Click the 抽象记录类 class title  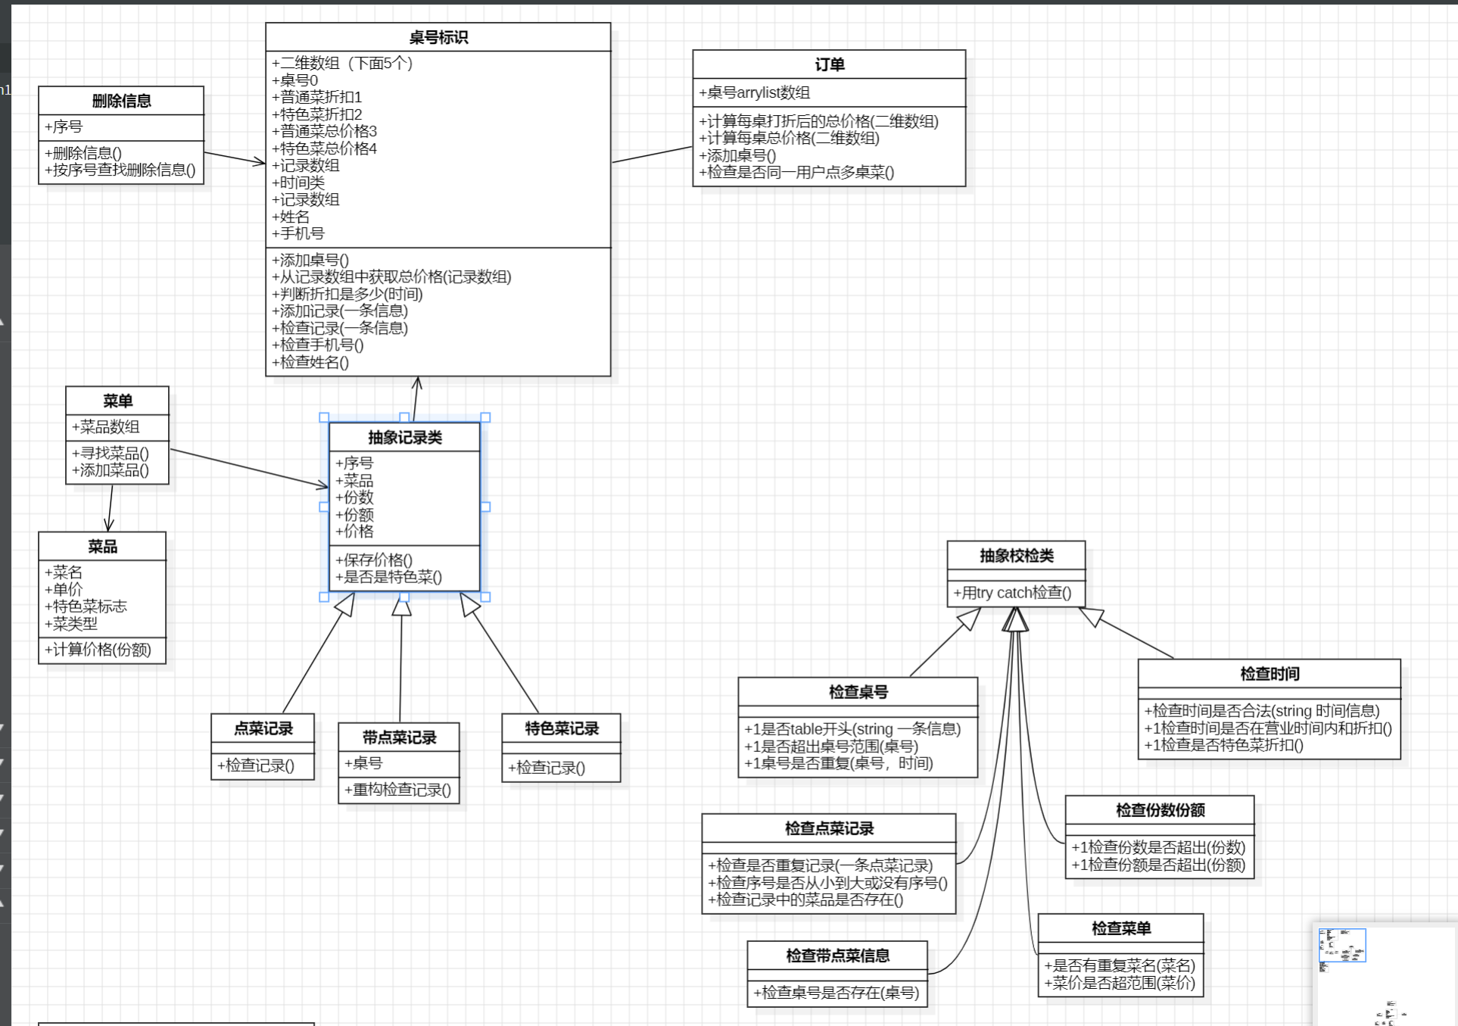coord(405,437)
